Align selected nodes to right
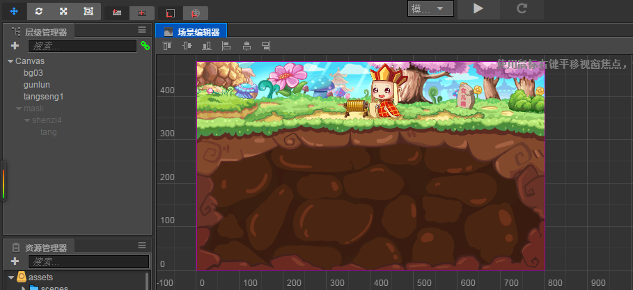This screenshot has height=290, width=633. (x=265, y=46)
